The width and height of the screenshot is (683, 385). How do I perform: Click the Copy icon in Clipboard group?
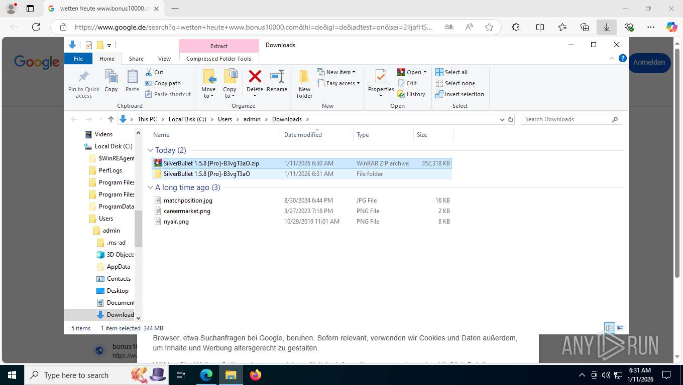tap(111, 81)
